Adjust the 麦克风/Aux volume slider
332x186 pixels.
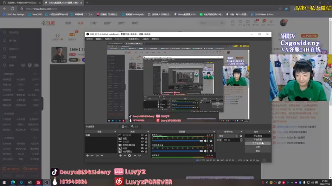pyautogui.click(x=178, y=141)
